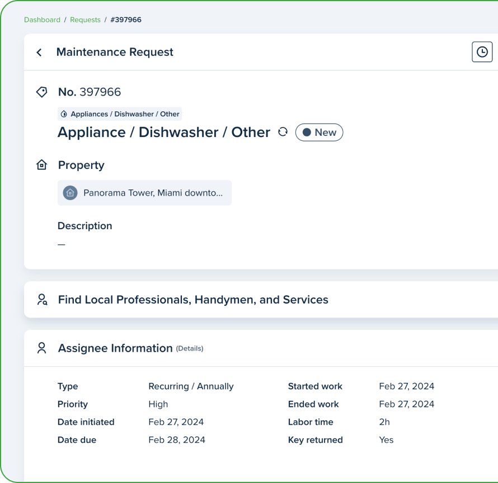Viewport: 498px width, 483px height.
Task: Open the New status dropdown
Action: click(x=319, y=132)
